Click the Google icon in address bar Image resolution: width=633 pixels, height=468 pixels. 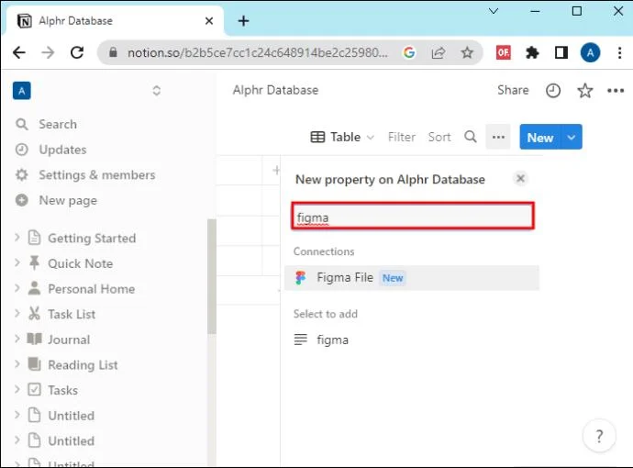click(x=409, y=52)
